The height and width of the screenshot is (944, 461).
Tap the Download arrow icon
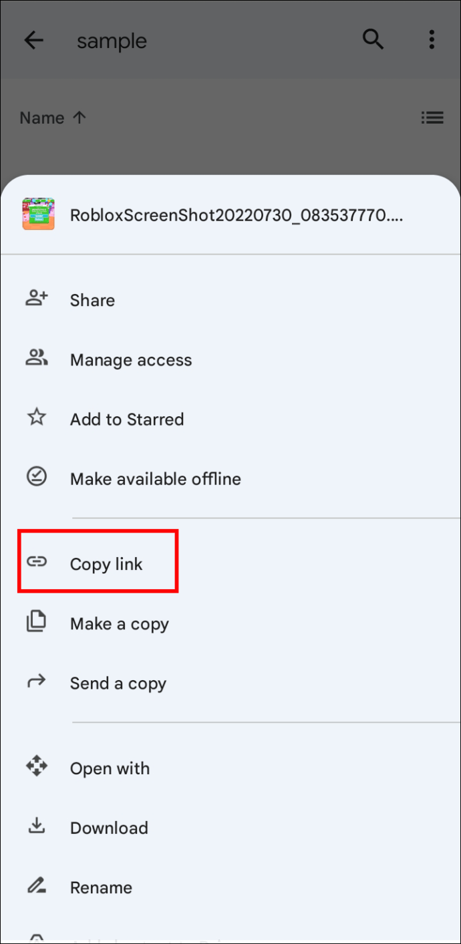(36, 826)
